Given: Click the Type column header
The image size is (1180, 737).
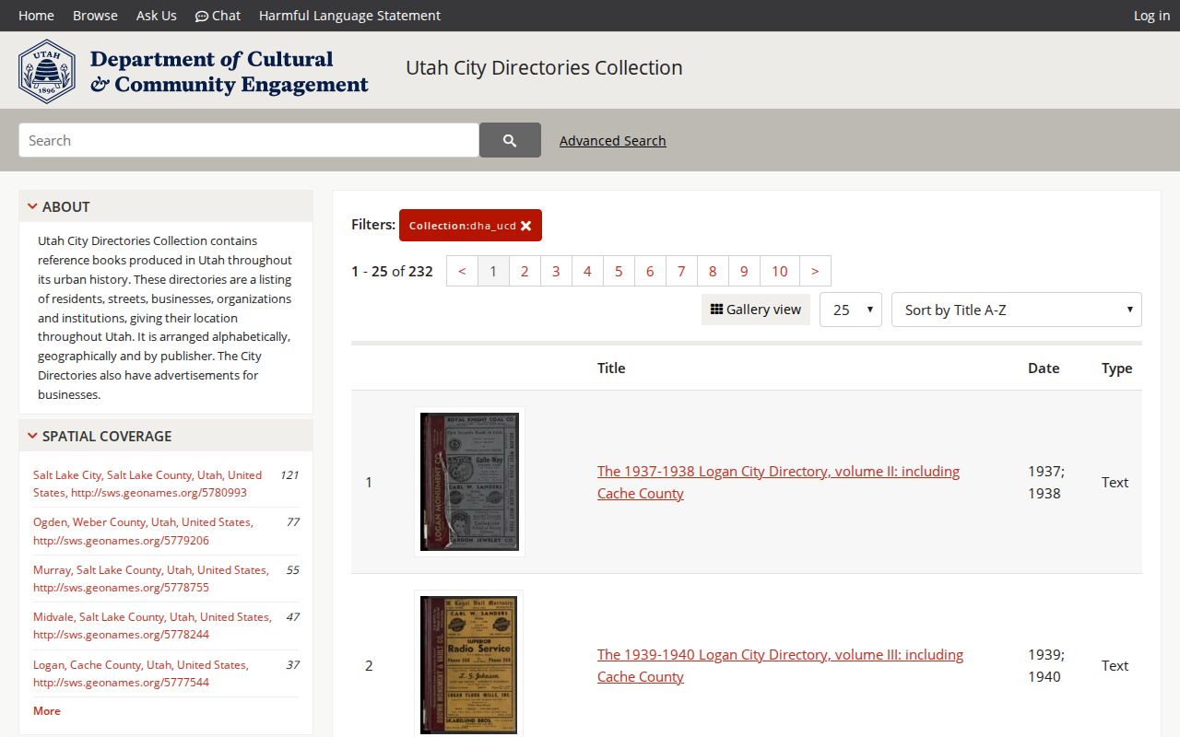Looking at the screenshot, I should (1116, 368).
